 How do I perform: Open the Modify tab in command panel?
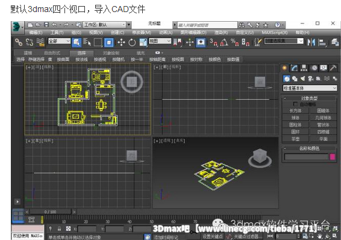coord(294,68)
